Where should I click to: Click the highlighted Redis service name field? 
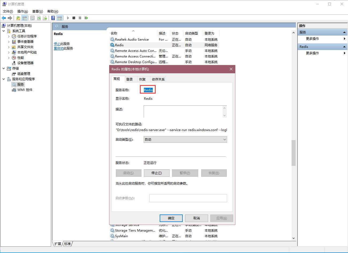tap(148, 90)
